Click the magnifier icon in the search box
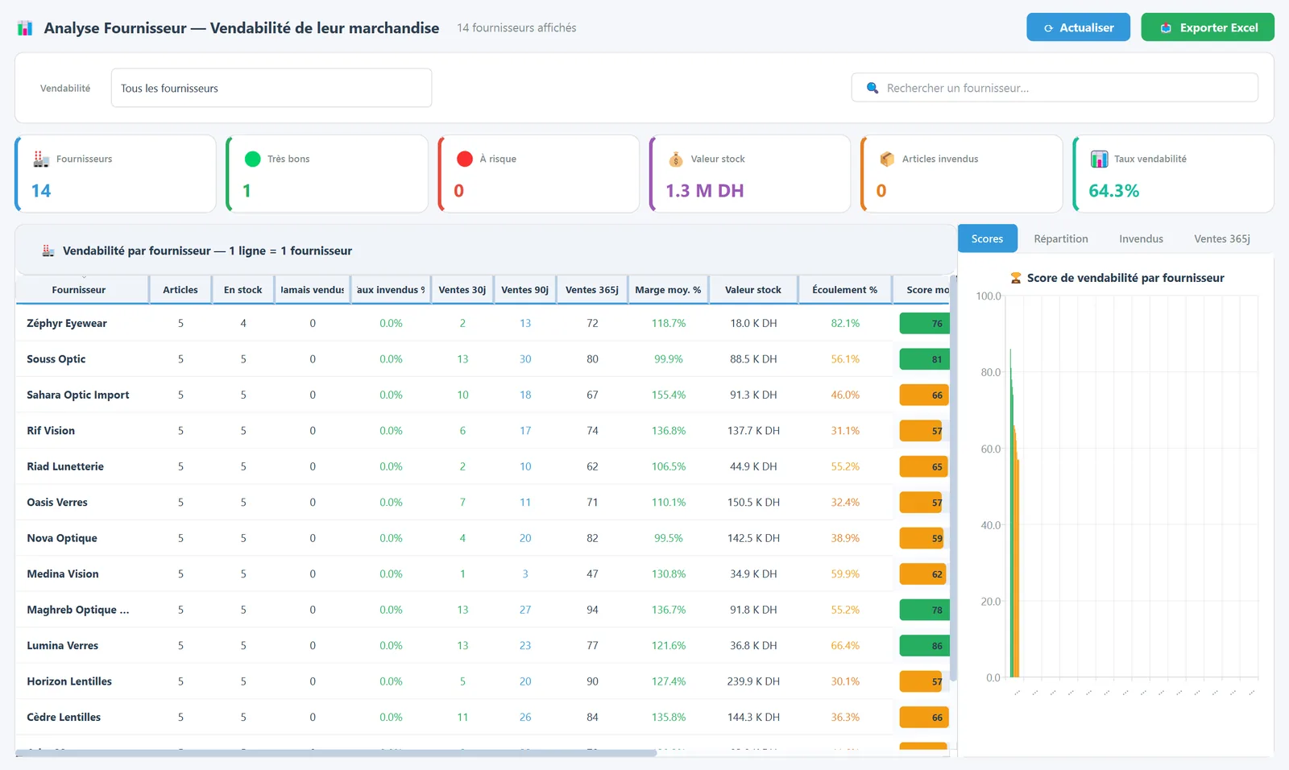Screen dimensions: 1289x770 click(x=872, y=88)
